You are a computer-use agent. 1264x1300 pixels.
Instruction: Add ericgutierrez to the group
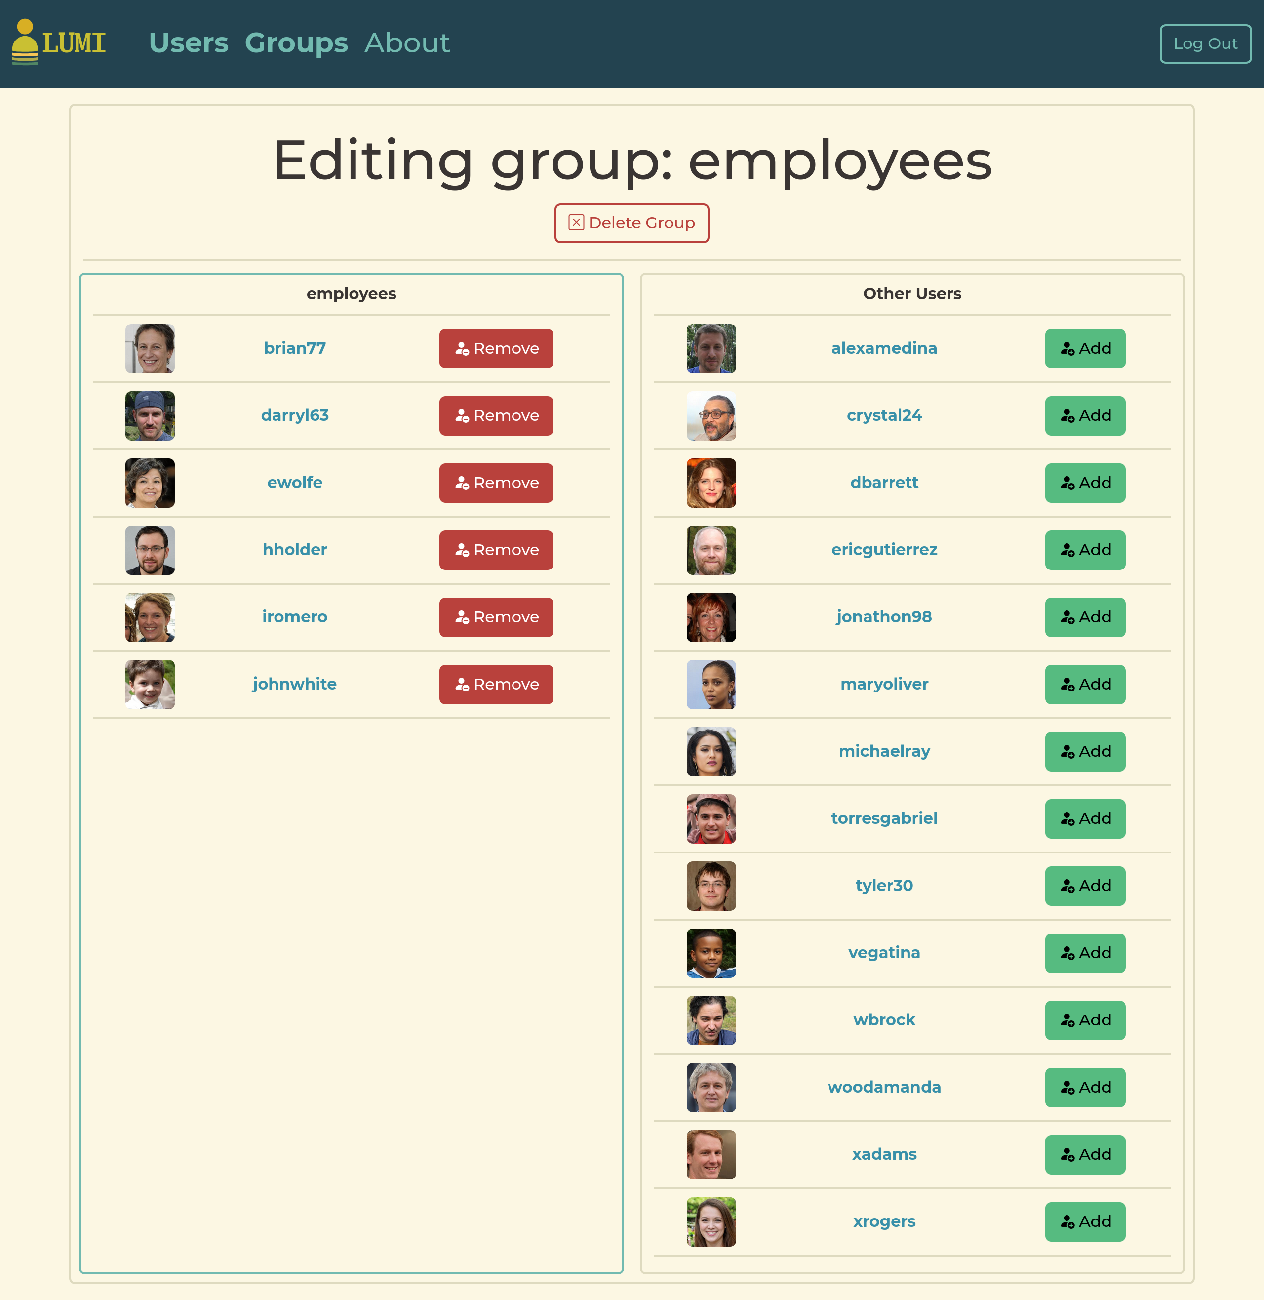1085,550
